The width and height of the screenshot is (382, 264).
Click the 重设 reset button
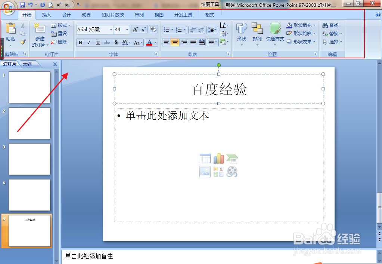[59, 33]
